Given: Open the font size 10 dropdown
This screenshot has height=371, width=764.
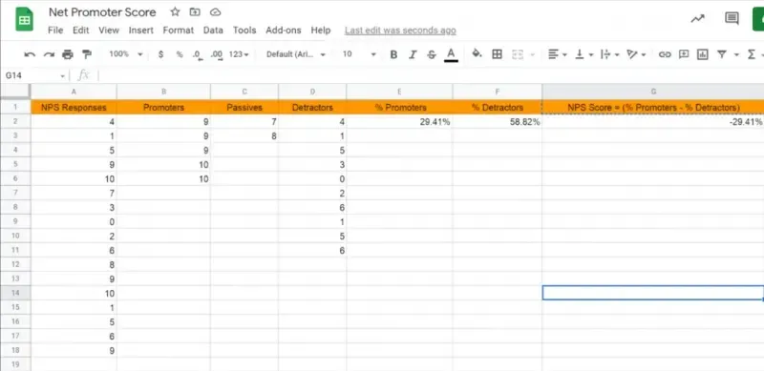Looking at the screenshot, I should point(360,54).
